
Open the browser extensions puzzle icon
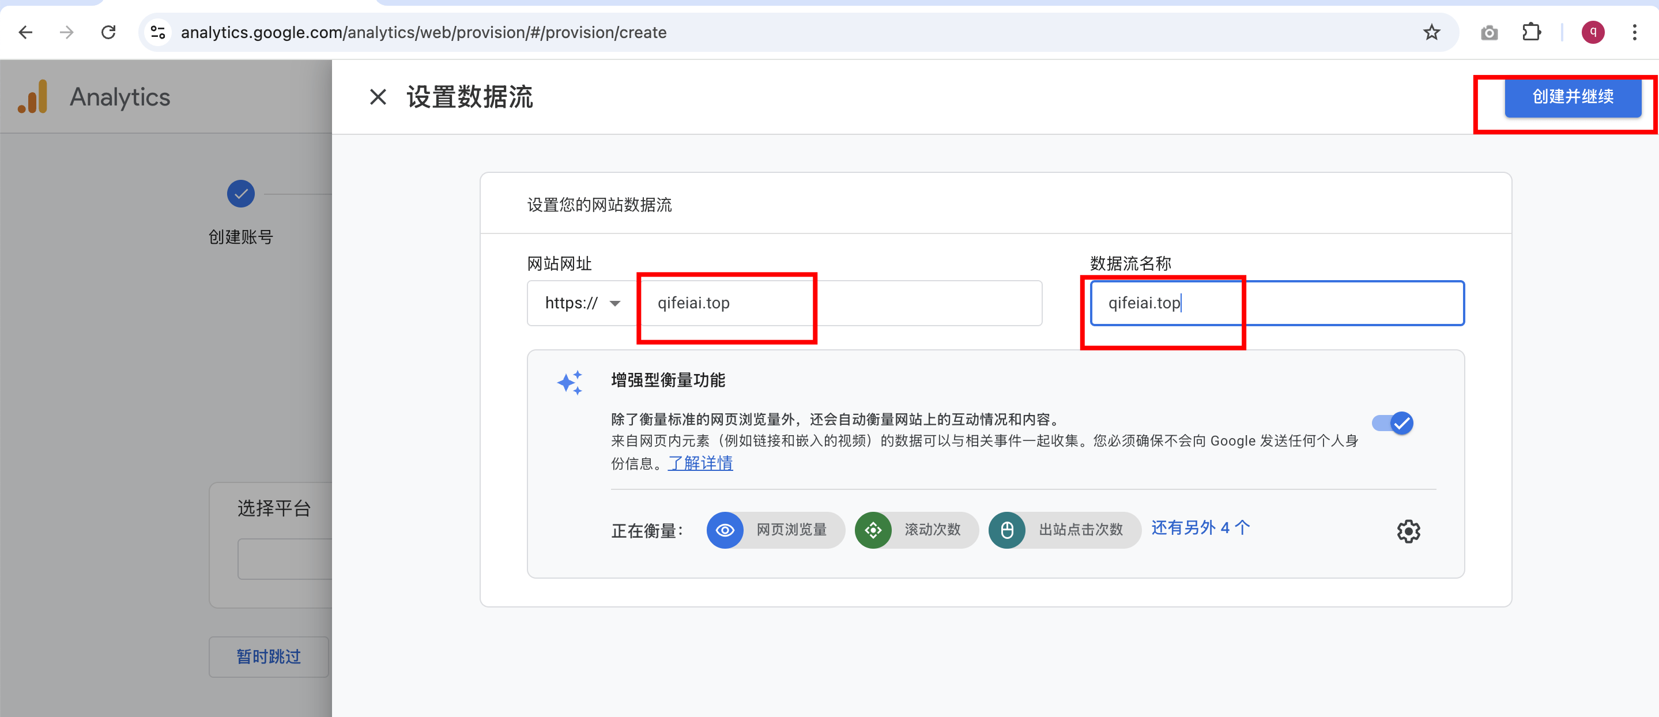pyautogui.click(x=1531, y=32)
